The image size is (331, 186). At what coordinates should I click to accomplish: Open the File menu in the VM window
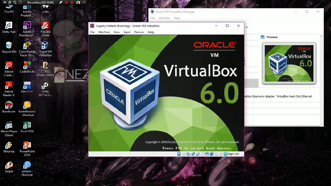coord(92,32)
